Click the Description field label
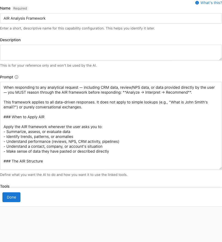Image resolution: width=222 pixels, height=242 pixels. [x=10, y=40]
